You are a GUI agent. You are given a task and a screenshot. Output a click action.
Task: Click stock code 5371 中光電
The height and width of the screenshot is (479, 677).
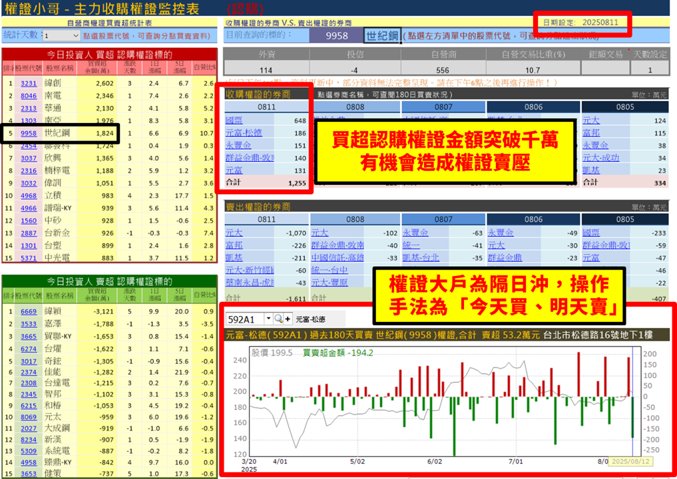(x=29, y=258)
